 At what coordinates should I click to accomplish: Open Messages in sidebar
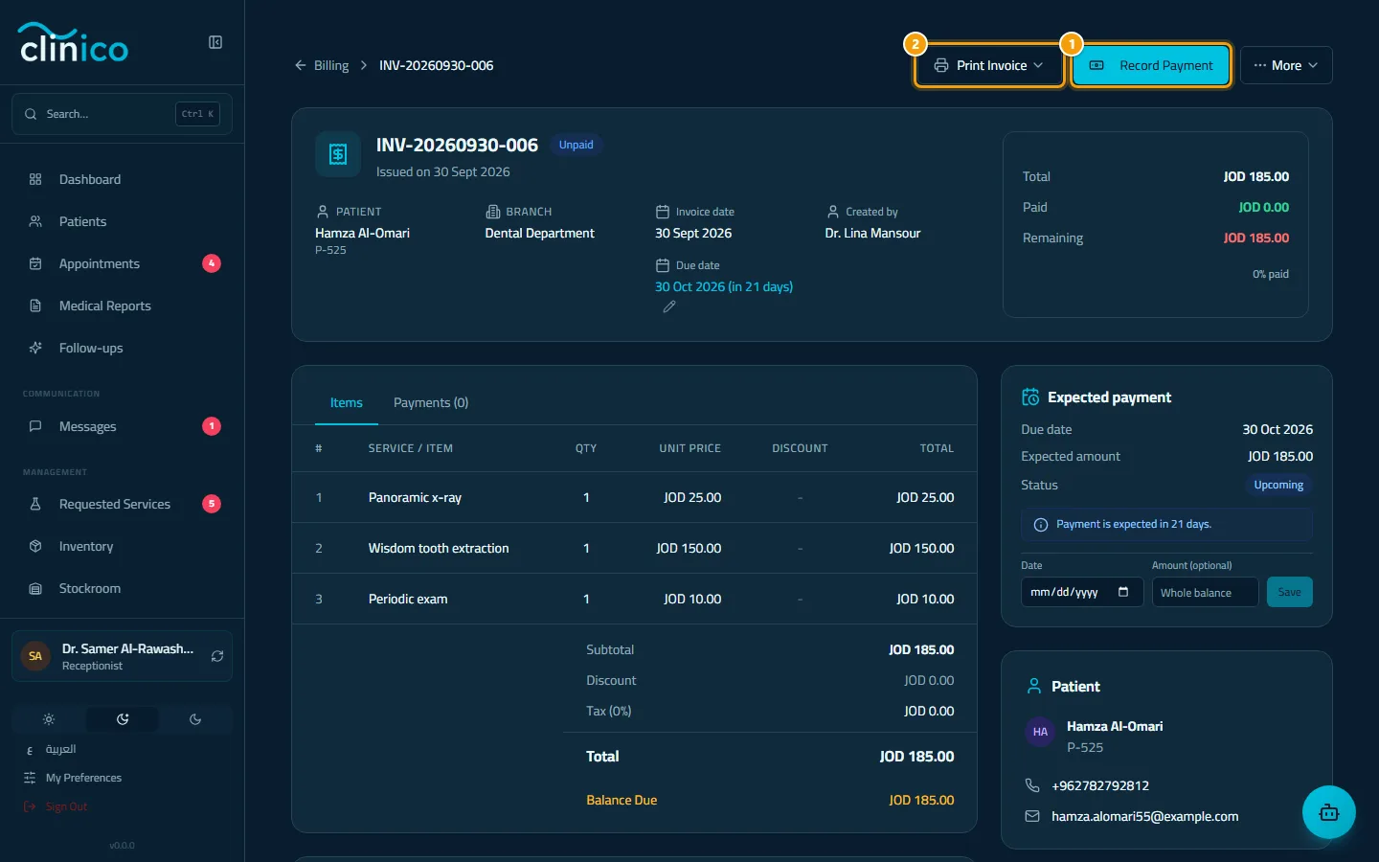(x=123, y=426)
